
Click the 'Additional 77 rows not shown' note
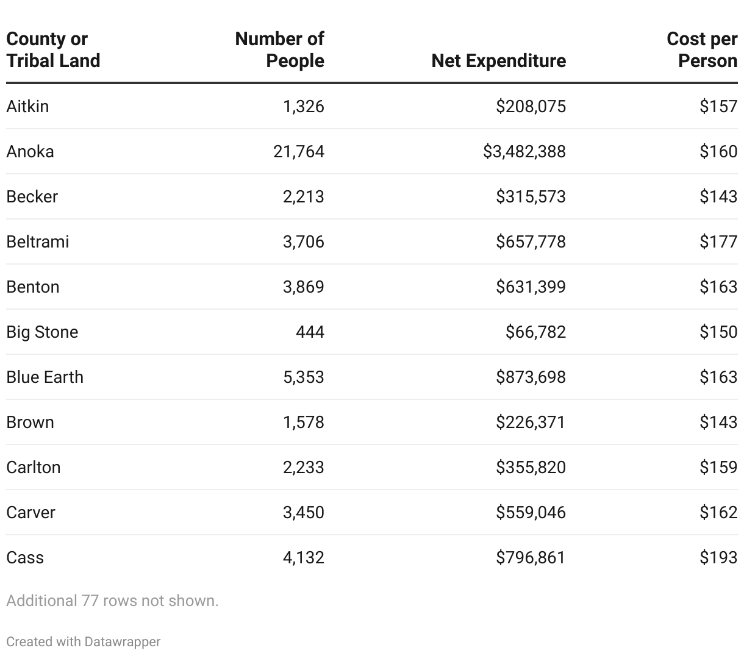tap(112, 601)
